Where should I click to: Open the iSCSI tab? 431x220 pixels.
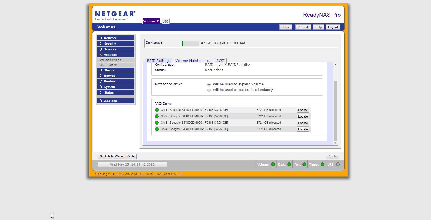[220, 61]
